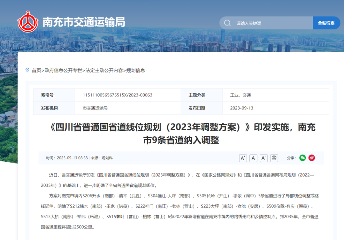Click the 发布日期 label cell
The height and width of the screenshot is (240, 344).
202,108
